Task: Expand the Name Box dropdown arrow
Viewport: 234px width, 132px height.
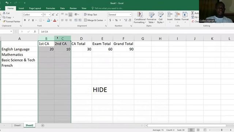Action: coord(11,32)
